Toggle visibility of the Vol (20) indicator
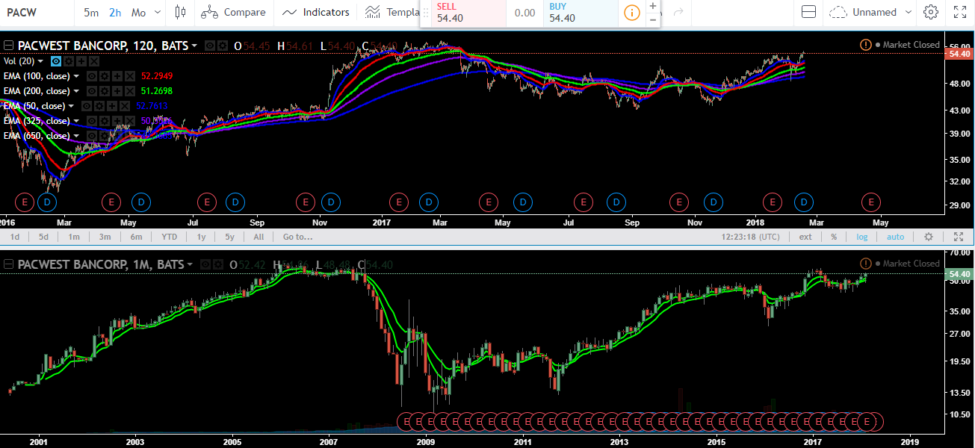975x448 pixels. [x=55, y=61]
